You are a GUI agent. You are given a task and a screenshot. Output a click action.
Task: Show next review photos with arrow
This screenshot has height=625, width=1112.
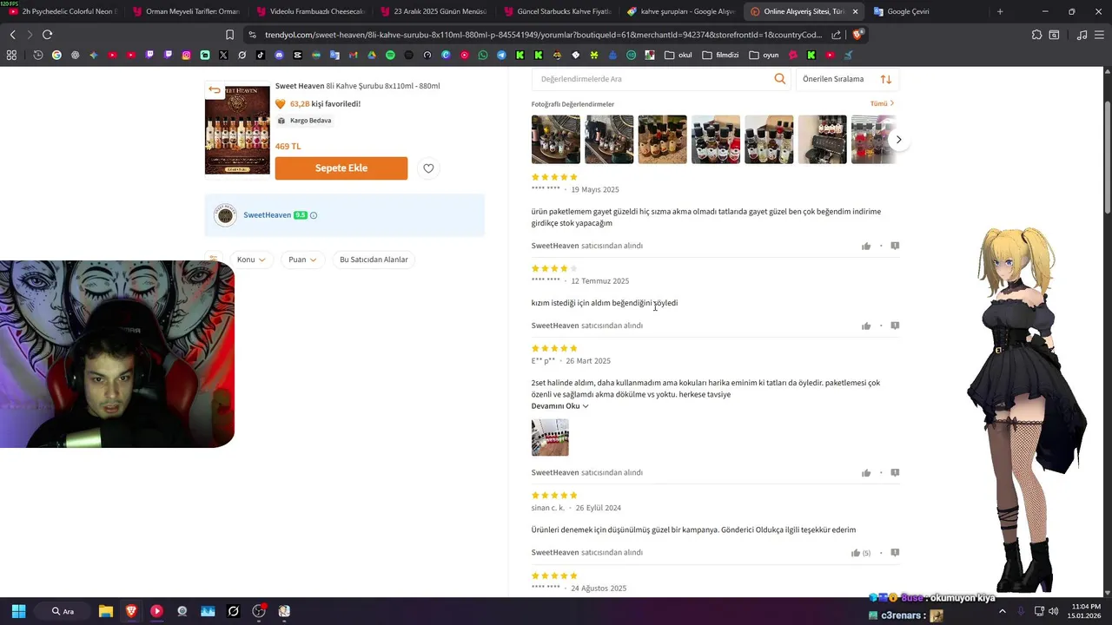898,140
